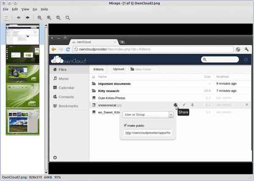
Task: Open the User or Group dropdown
Action: (x=148, y=115)
